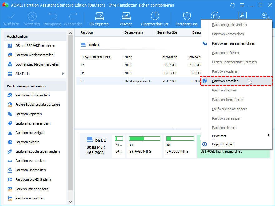Image resolution: width=275 pixels, height=206 pixels.
Task: Select the Wischen toolbar tool
Action: pyautogui.click(x=126, y=19)
